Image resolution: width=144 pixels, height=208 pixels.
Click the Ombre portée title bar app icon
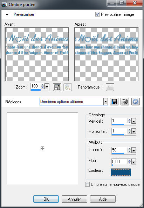4,5
